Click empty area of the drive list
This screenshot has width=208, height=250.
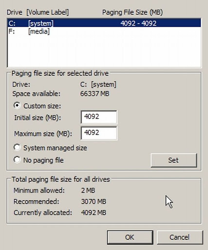(x=104, y=51)
